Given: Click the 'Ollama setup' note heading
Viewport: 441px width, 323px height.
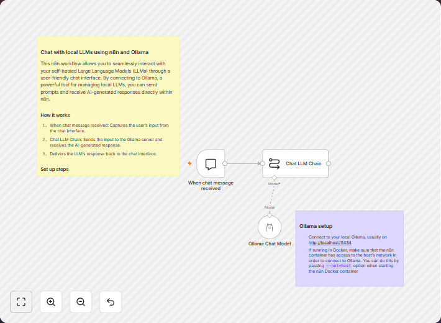Looking at the screenshot, I should tap(316, 226).
